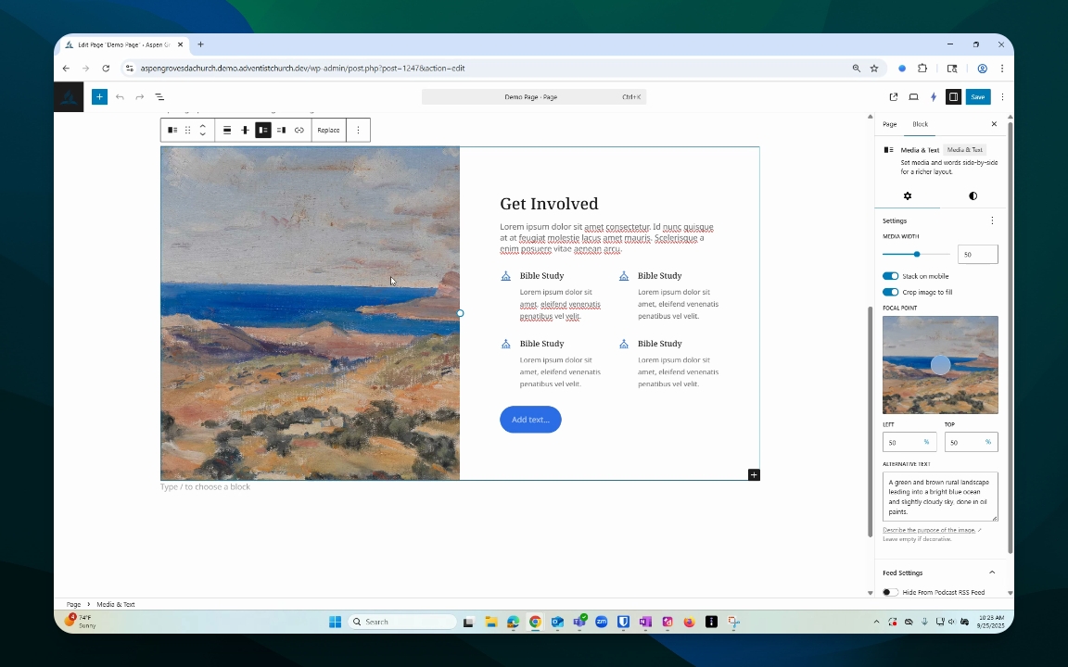Click the Media Width number field
The width and height of the screenshot is (1068, 667).
click(977, 254)
